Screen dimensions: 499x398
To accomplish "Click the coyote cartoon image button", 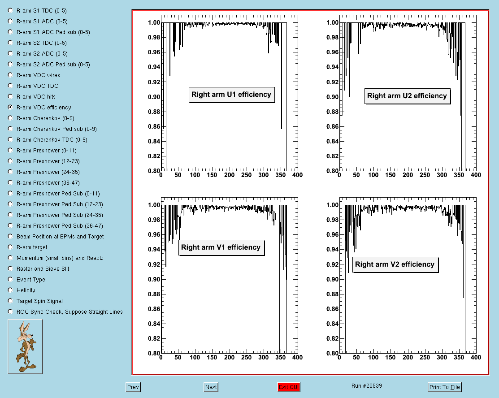I will (x=25, y=346).
